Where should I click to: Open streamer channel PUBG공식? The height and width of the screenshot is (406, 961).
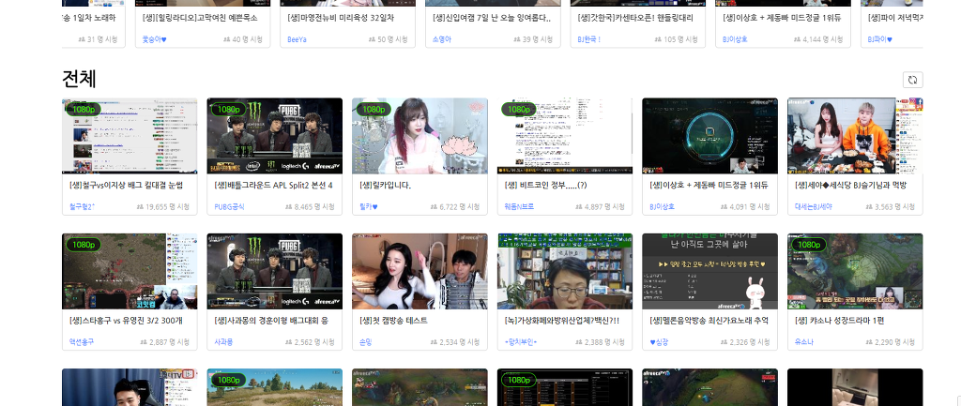point(229,207)
